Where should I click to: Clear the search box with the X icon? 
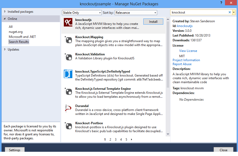tap(230, 12)
